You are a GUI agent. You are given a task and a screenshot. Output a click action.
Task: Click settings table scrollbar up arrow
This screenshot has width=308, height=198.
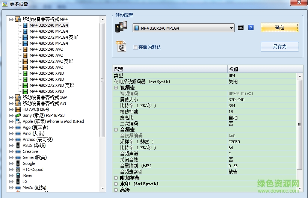(x=300, y=76)
